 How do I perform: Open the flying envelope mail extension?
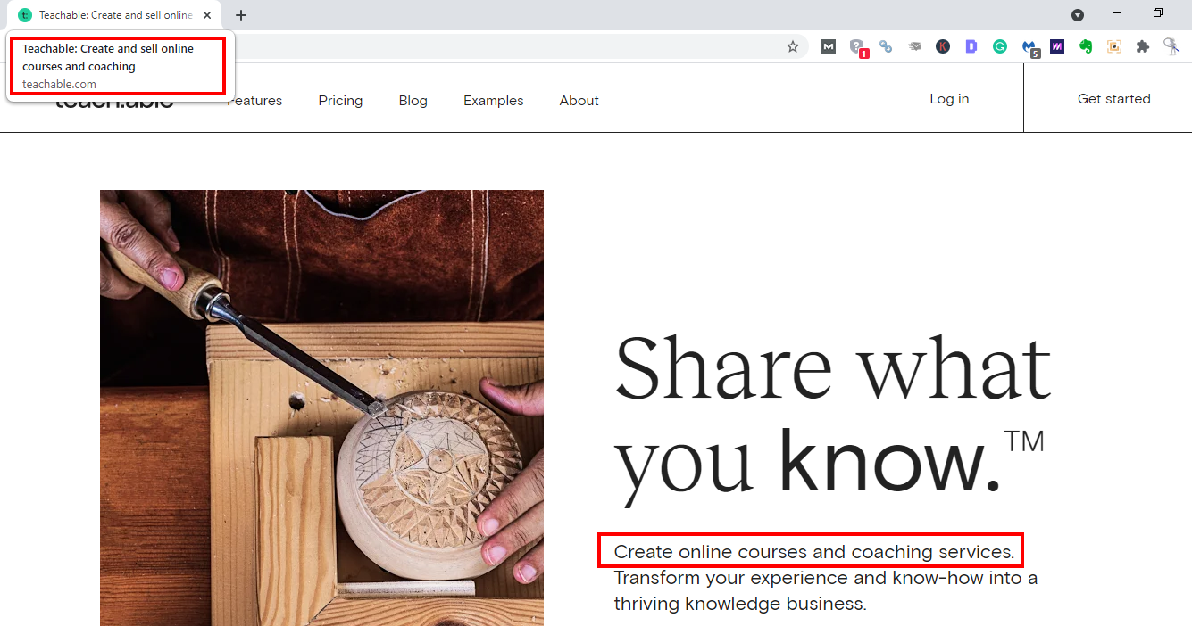click(914, 46)
